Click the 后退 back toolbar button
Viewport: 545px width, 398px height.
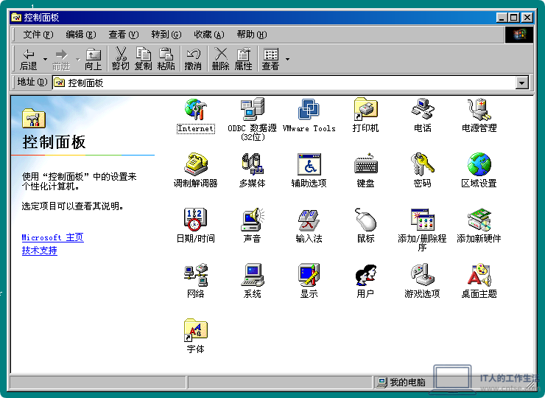[x=29, y=59]
